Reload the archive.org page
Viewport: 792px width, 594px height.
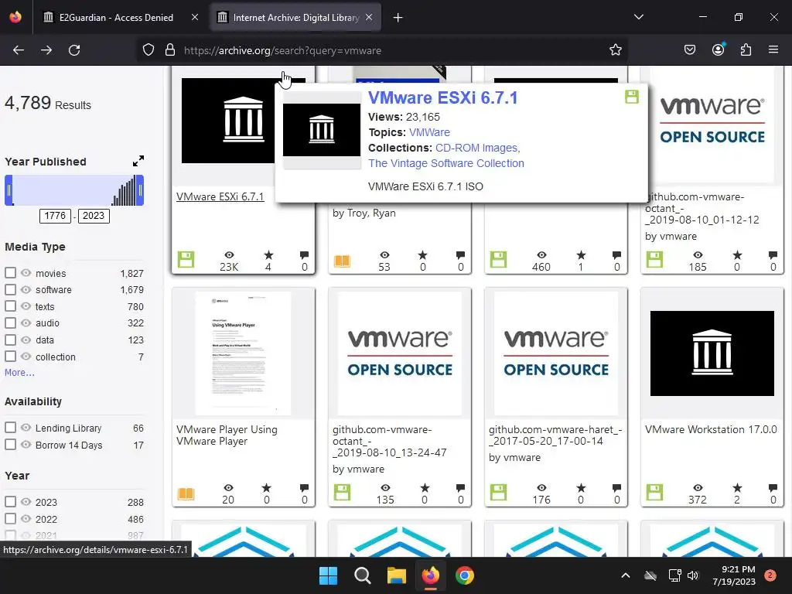[x=74, y=50]
